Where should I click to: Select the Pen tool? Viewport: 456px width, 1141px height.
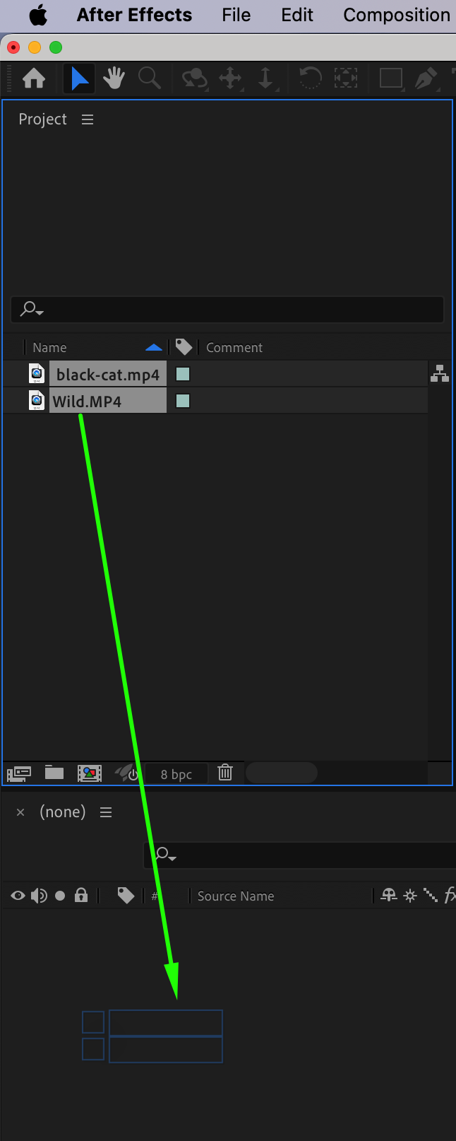(x=425, y=78)
